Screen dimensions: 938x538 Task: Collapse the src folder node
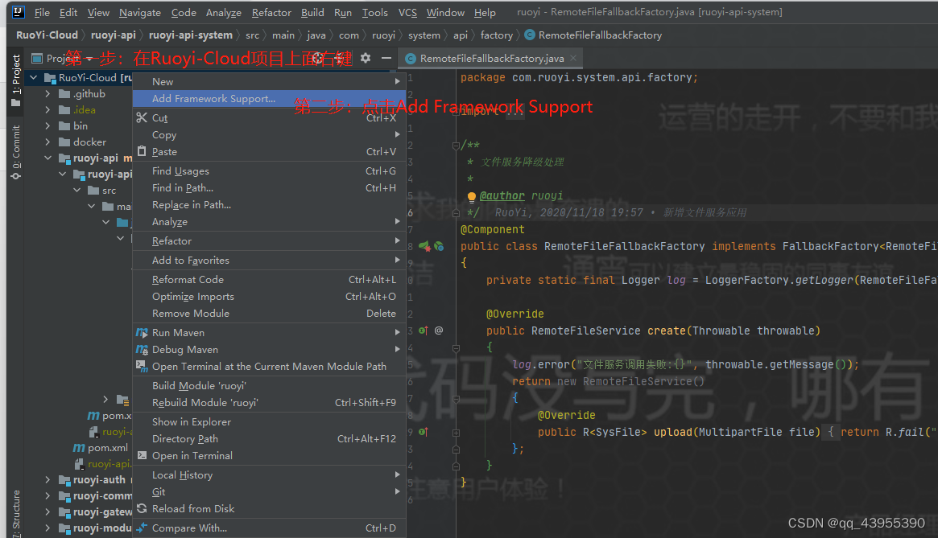76,190
